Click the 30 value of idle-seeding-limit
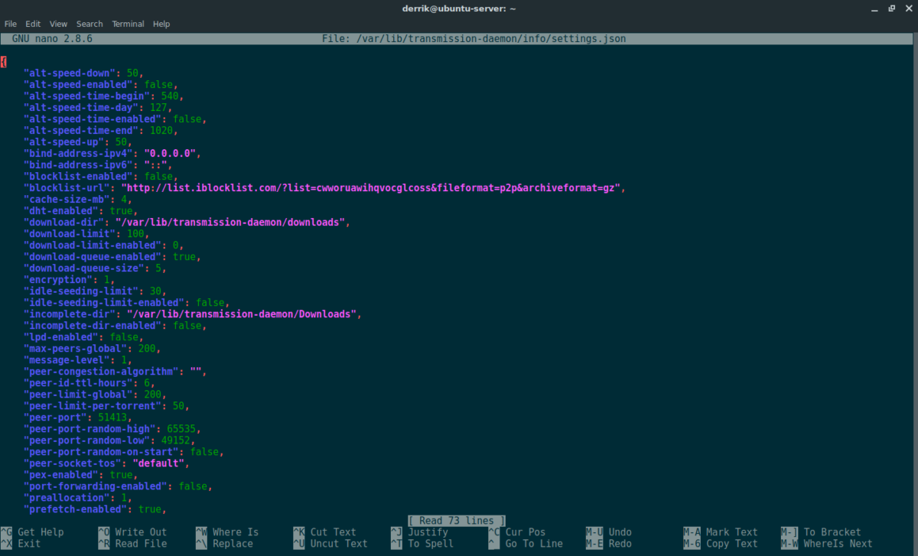 point(155,291)
